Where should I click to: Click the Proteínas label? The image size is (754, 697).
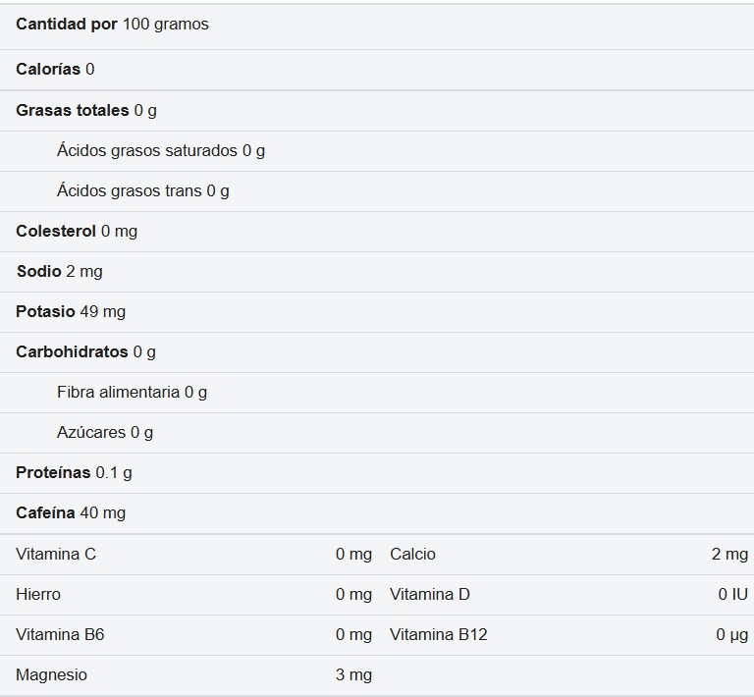(53, 473)
